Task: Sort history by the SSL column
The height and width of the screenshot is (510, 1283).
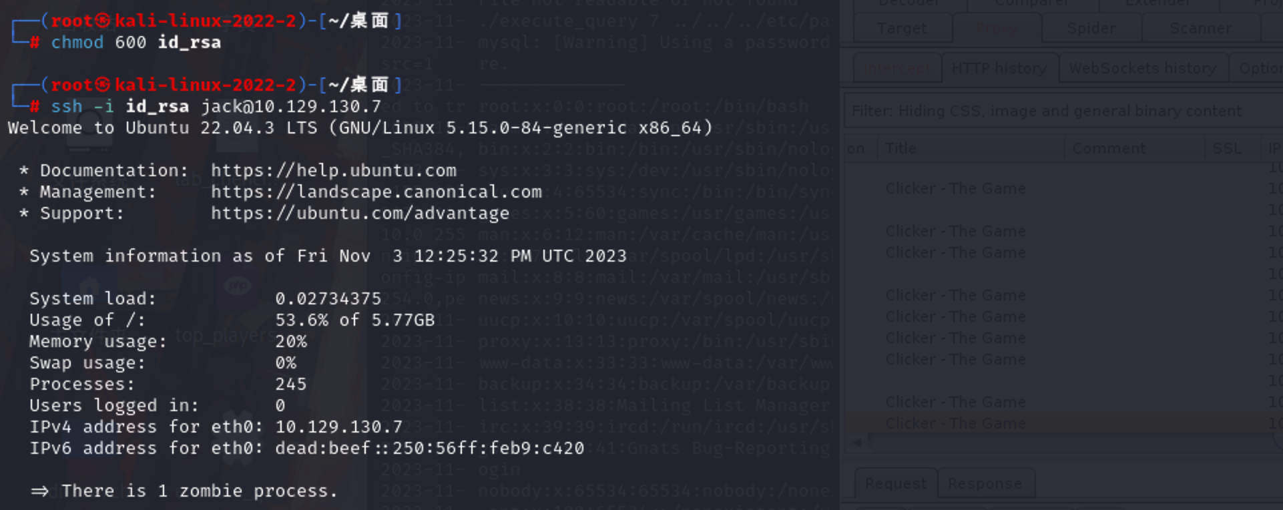Action: pos(1227,148)
